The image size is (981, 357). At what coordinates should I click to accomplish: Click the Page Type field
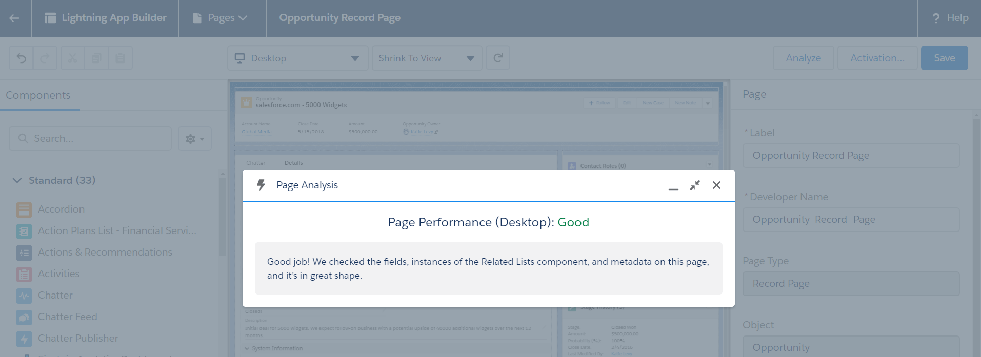[851, 283]
